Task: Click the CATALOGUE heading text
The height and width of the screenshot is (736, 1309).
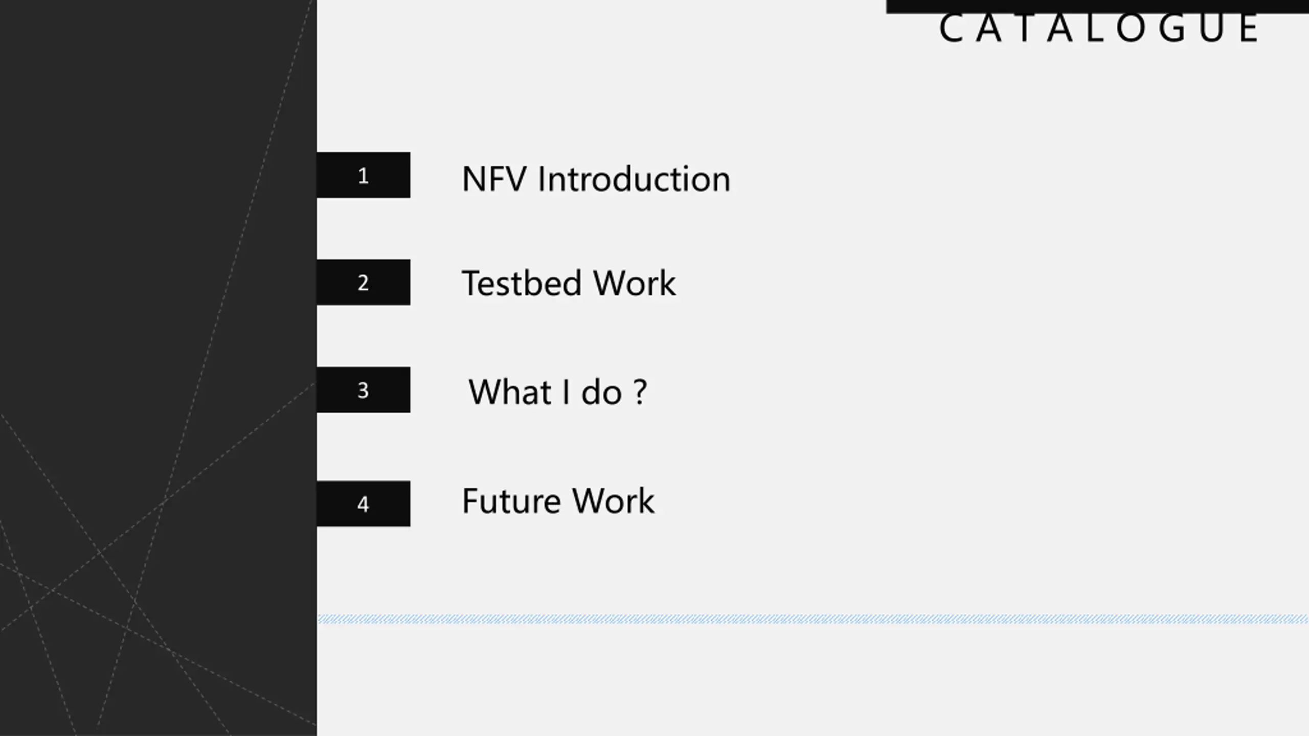Action: point(1099,29)
